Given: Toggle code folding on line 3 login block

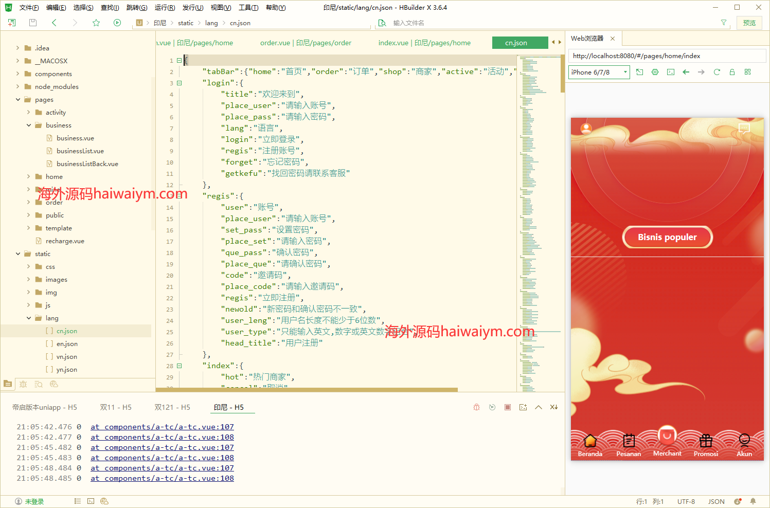Looking at the screenshot, I should tap(180, 83).
